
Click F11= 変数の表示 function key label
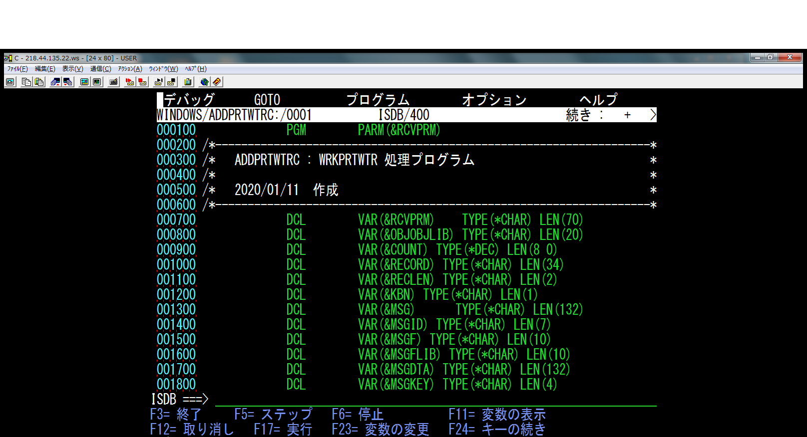tap(496, 414)
